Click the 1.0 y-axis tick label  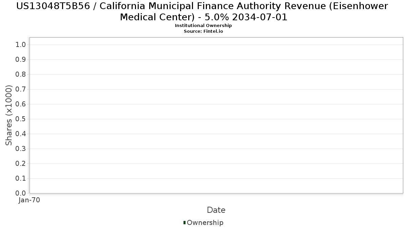pos(21,45)
